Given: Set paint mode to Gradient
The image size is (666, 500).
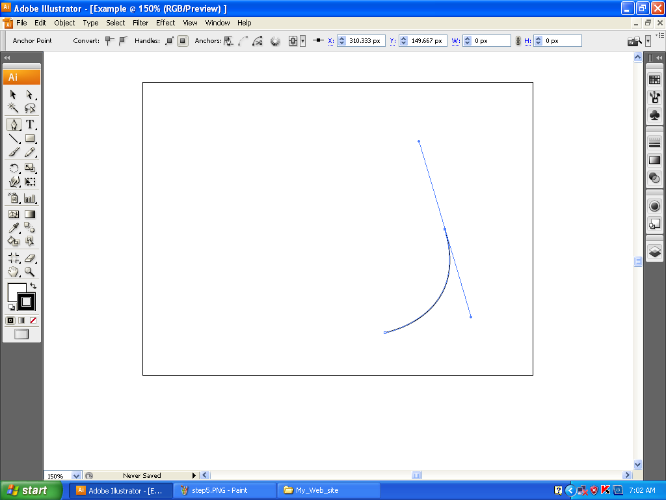Looking at the screenshot, I should 21,320.
